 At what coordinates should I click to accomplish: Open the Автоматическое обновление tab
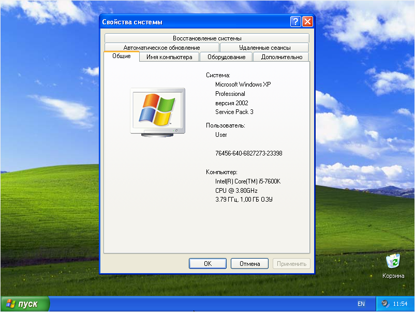161,48
